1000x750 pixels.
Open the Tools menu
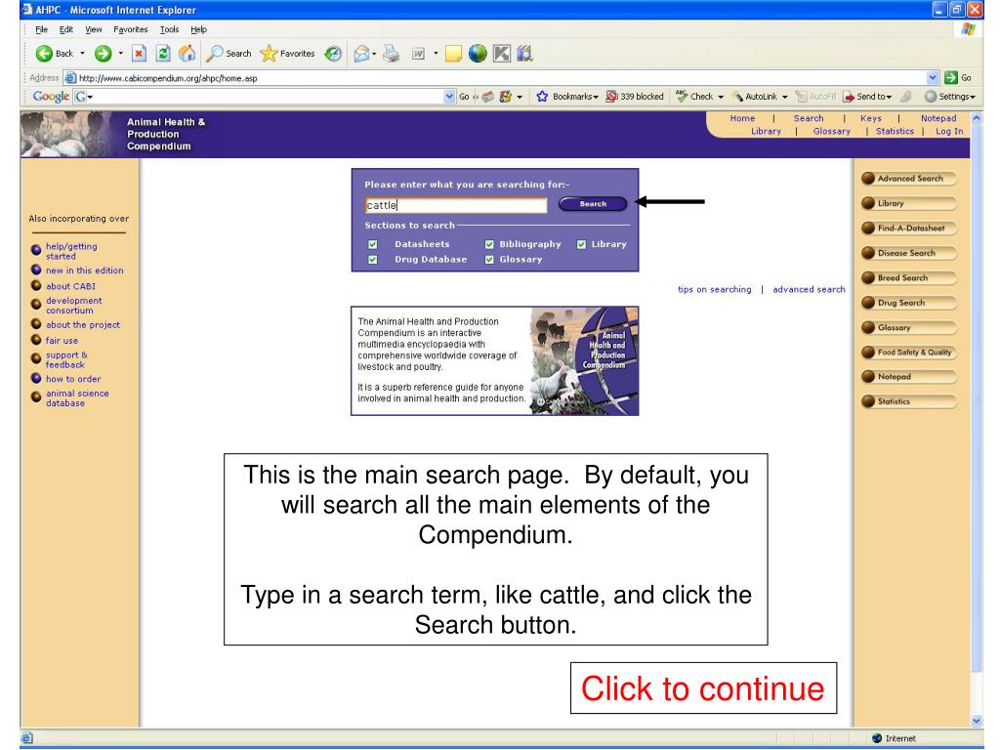(x=169, y=29)
